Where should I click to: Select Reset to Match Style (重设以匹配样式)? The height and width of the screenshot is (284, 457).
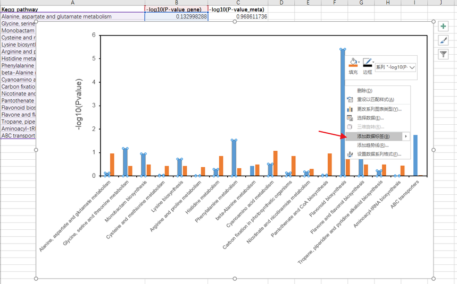click(x=376, y=100)
